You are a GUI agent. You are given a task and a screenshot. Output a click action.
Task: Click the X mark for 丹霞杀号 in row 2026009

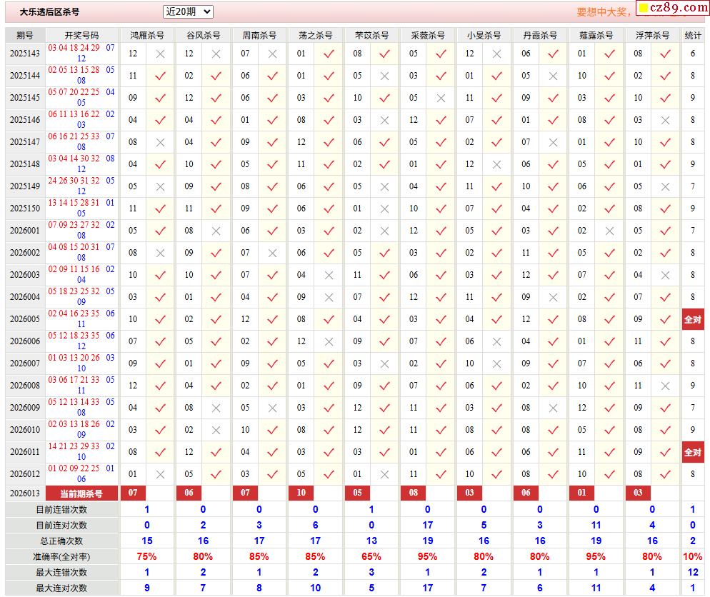(x=553, y=408)
